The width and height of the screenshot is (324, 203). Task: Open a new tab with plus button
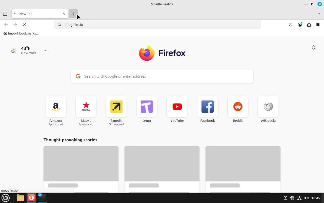[73, 14]
